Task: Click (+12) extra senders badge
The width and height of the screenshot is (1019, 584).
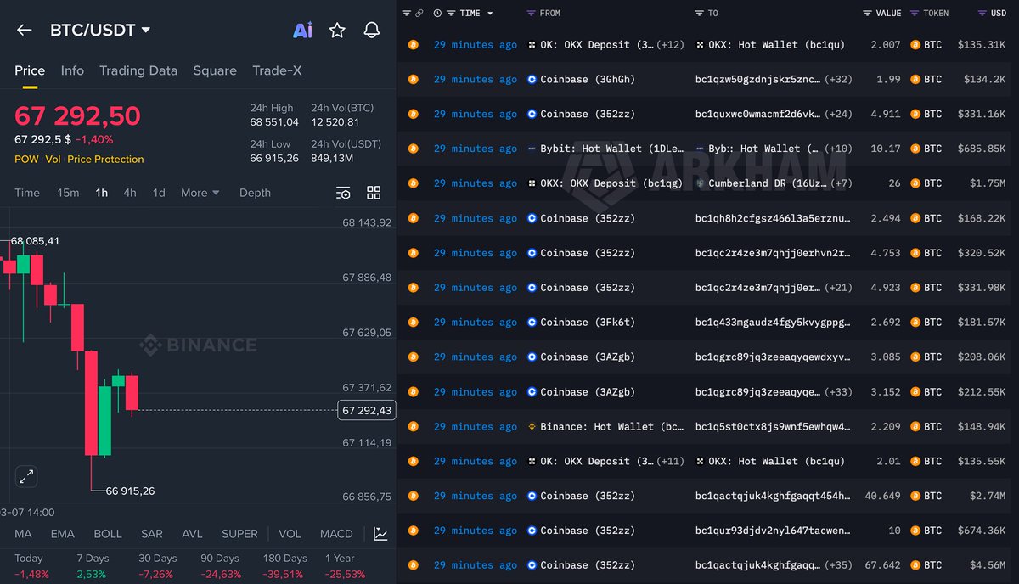Action: 670,45
